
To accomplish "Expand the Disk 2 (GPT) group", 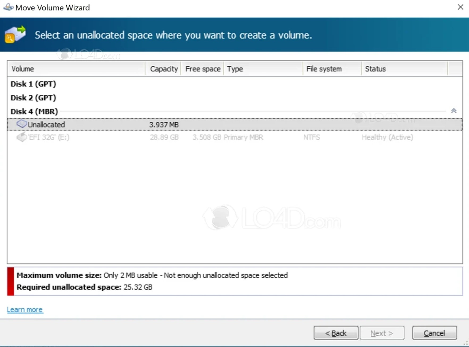I will 33,98.
